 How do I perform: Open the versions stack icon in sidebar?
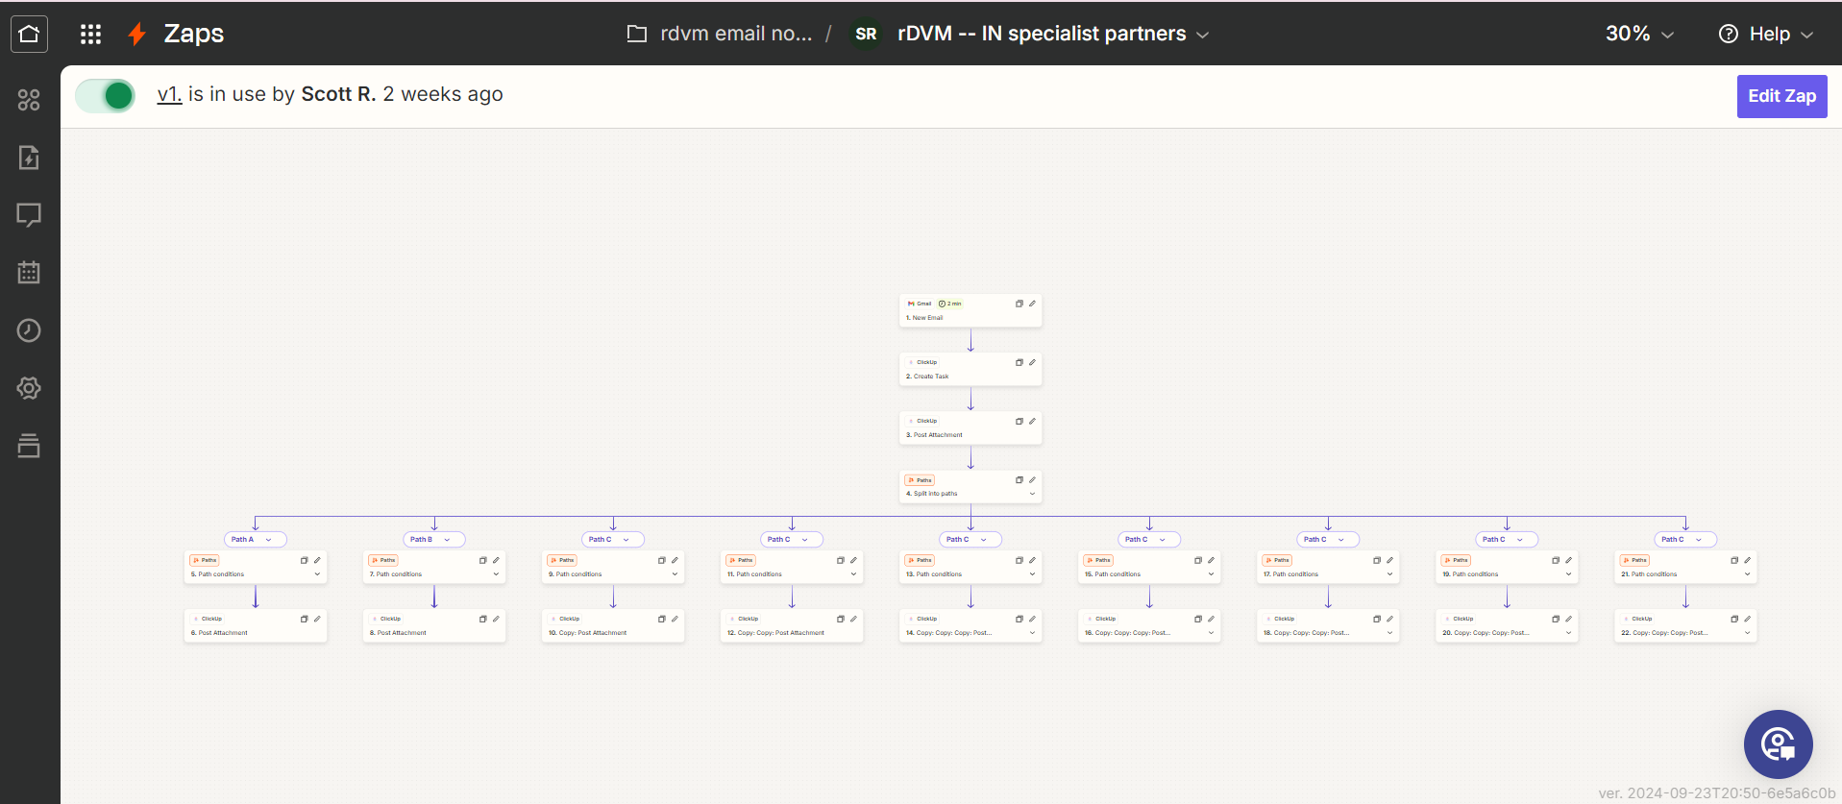point(29,446)
